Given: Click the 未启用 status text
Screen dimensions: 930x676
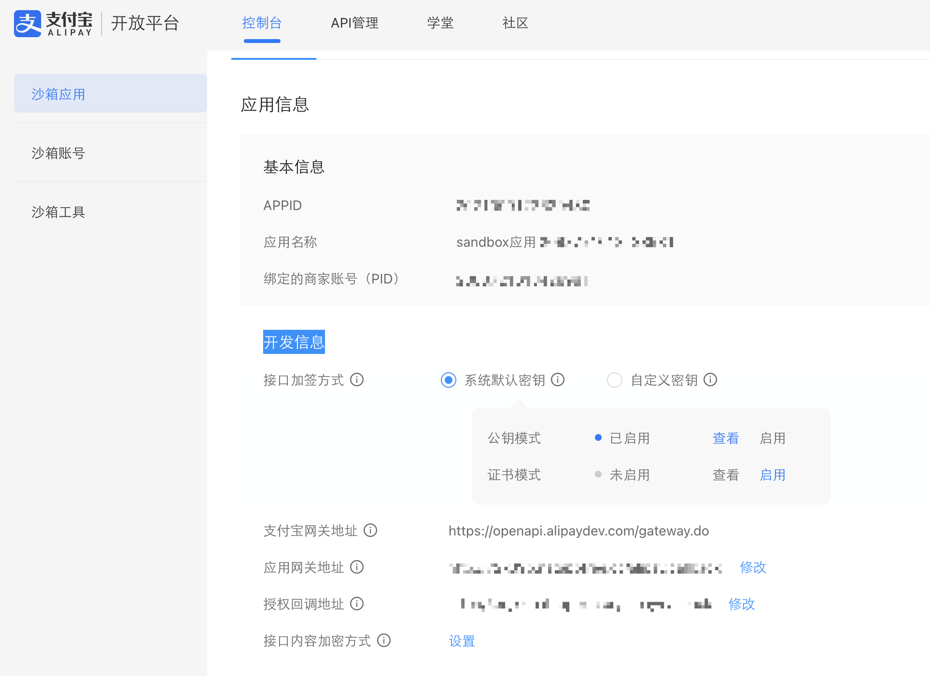Looking at the screenshot, I should pyautogui.click(x=630, y=475).
